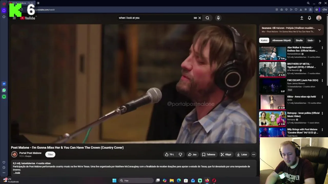This screenshot has width=328, height=184.
Task: Download the video with Lataa button
Action: point(242,154)
